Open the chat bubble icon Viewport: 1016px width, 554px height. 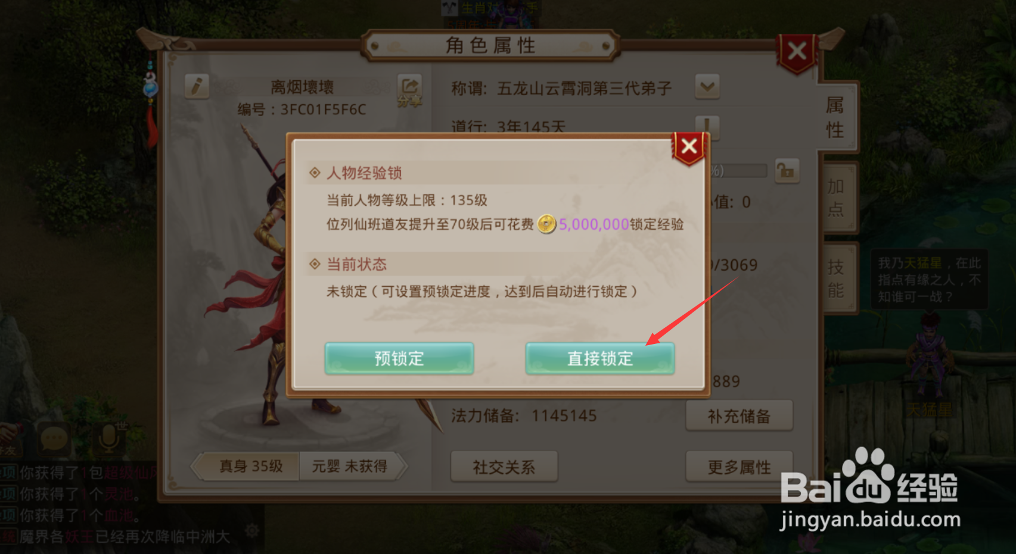click(x=53, y=439)
